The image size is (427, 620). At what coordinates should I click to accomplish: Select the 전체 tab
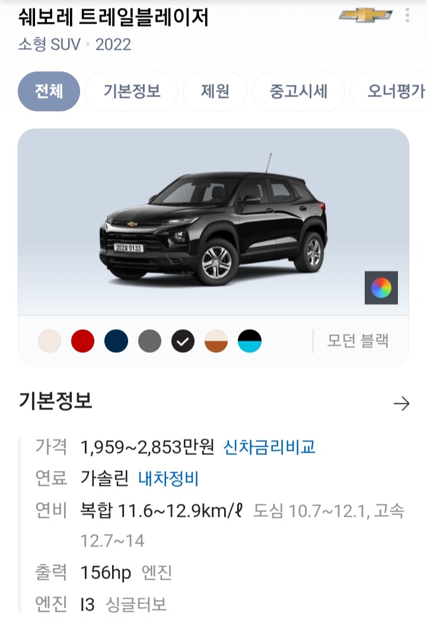49,91
